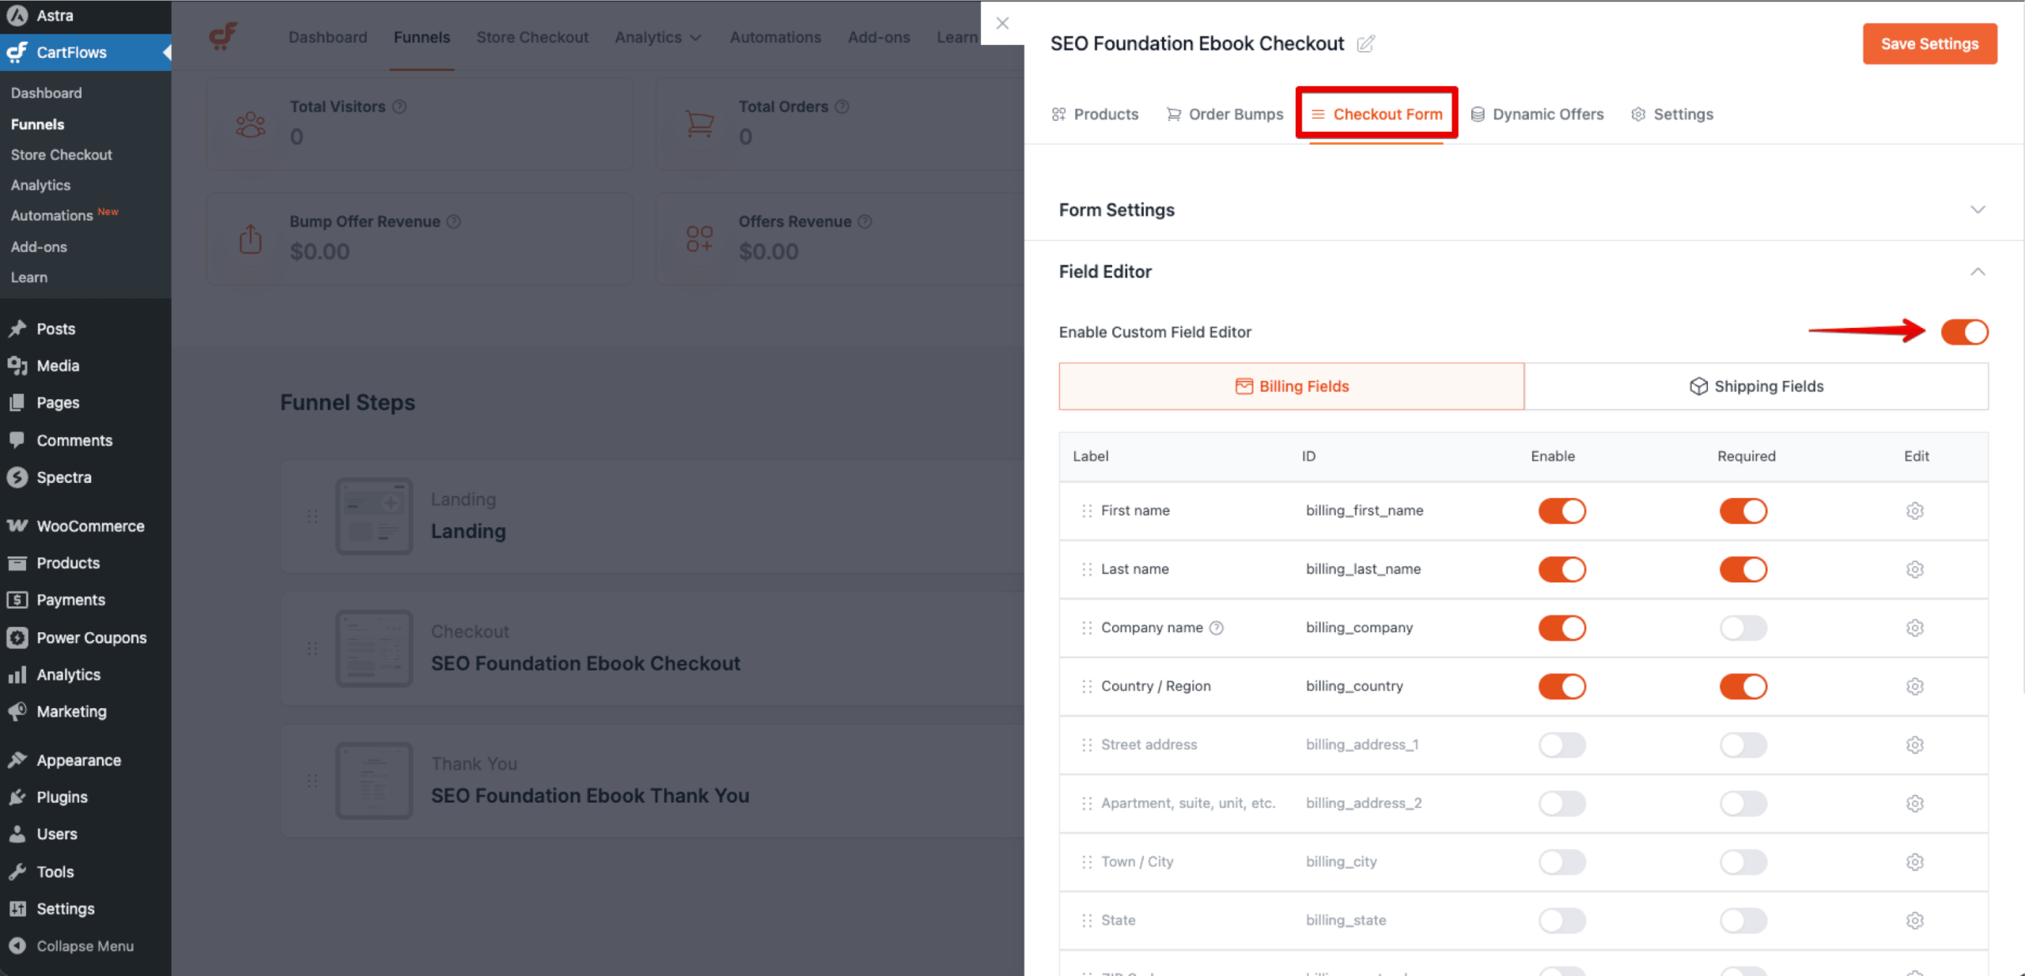Click the Power Coupons icon

tap(17, 637)
